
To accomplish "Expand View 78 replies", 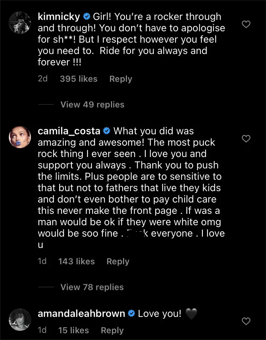I will pyautogui.click(x=92, y=287).
